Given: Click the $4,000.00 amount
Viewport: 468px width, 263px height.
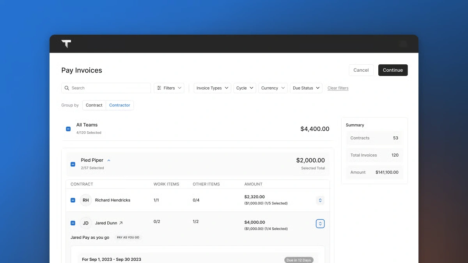Looking at the screenshot, I should coord(254,222).
